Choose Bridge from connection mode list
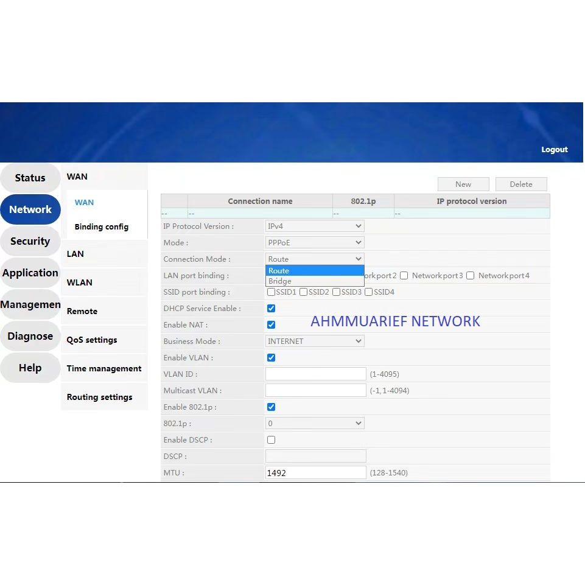 point(280,281)
